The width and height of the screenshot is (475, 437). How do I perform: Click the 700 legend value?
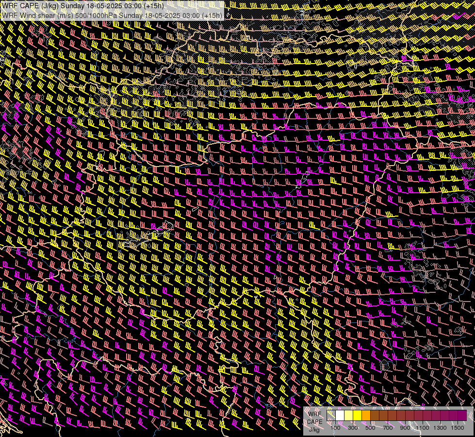tap(388, 428)
